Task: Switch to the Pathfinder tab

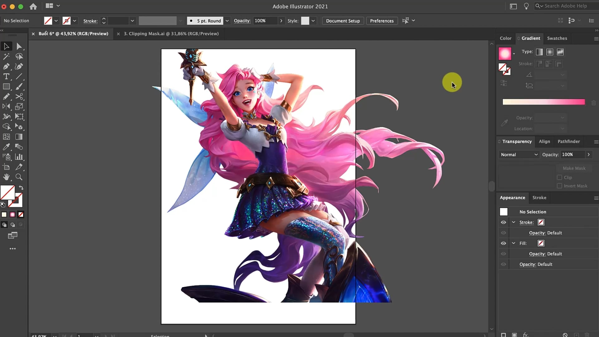Action: (x=568, y=142)
